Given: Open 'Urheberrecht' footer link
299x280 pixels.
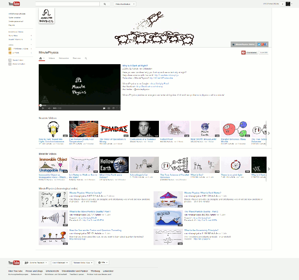Looking at the screenshot, I should (x=52, y=271).
